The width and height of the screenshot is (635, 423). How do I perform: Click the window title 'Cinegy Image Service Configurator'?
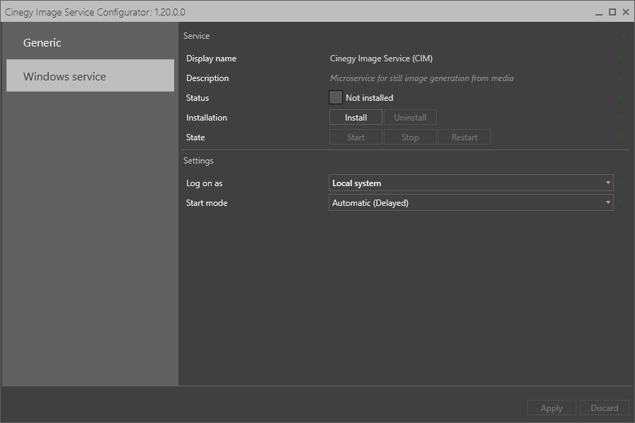pyautogui.click(x=95, y=12)
